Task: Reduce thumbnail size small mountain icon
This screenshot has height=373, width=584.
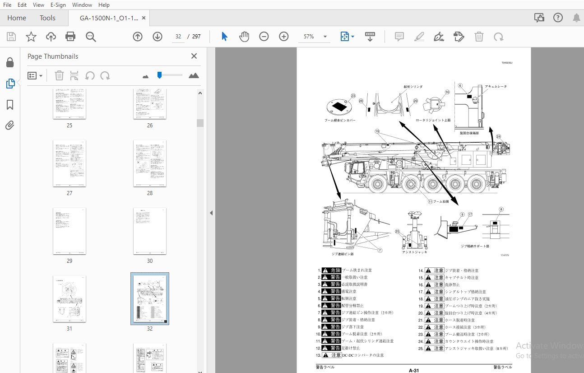Action: [145, 76]
